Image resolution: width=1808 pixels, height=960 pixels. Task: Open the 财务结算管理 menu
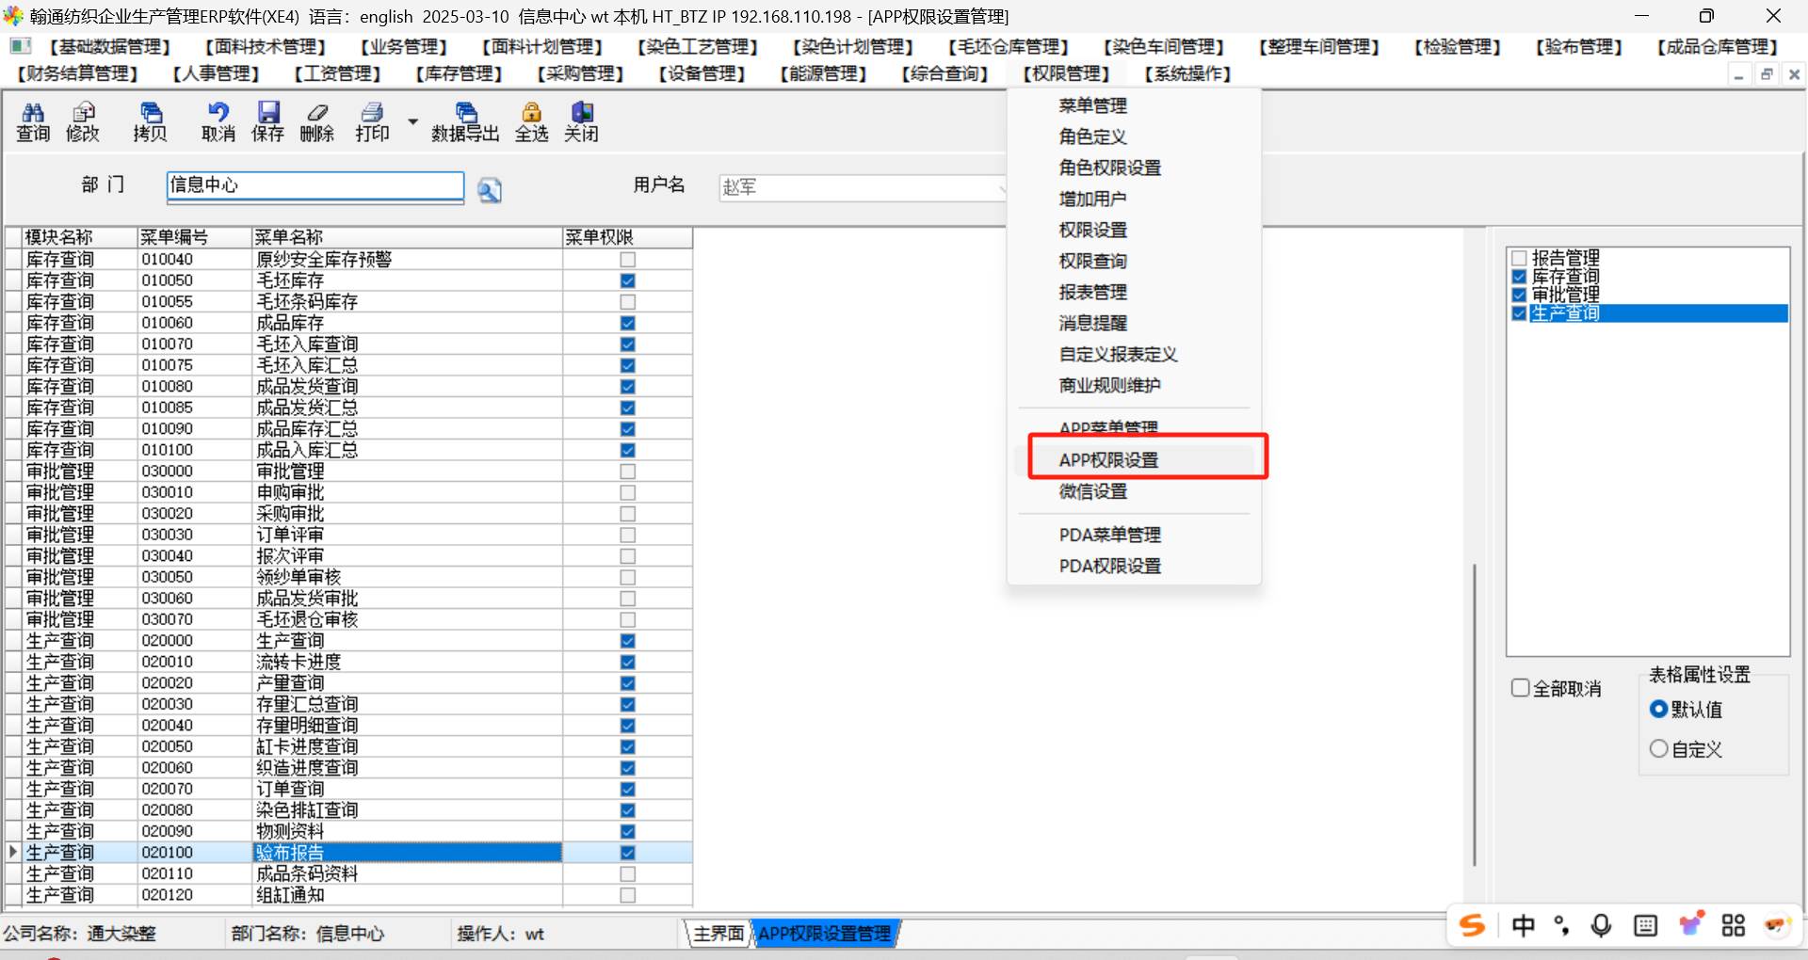(77, 73)
